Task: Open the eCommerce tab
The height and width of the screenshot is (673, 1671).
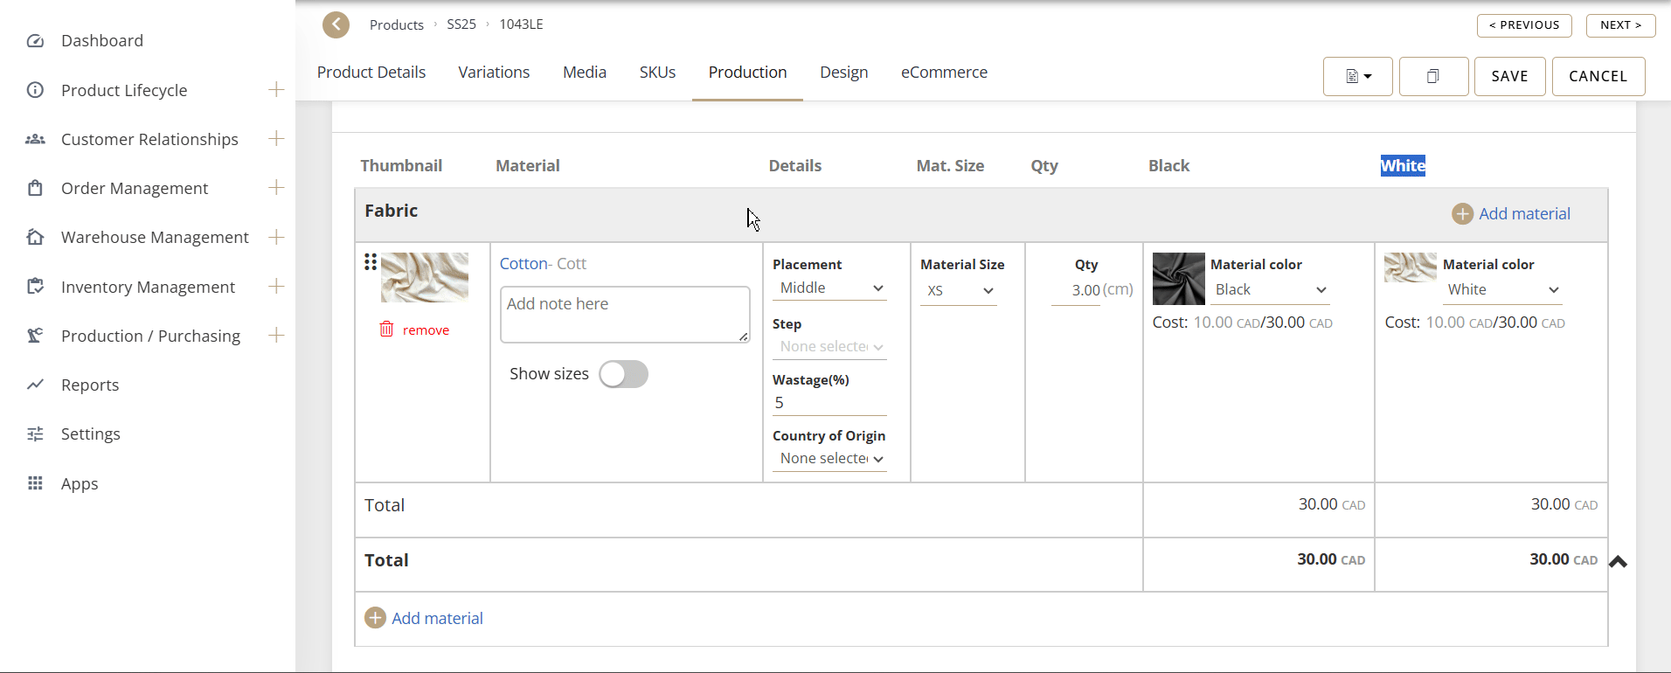Action: [x=944, y=73]
